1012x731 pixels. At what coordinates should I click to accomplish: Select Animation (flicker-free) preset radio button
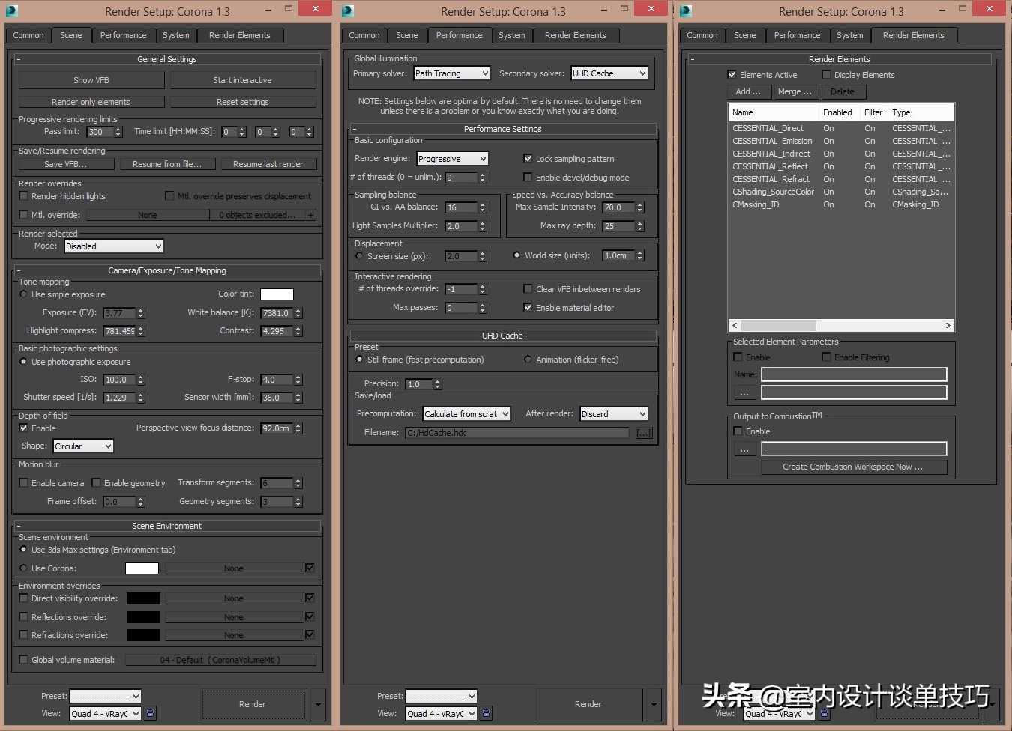[528, 360]
